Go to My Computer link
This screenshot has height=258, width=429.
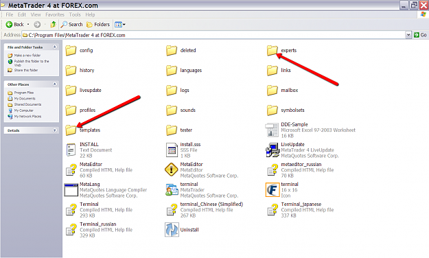[21, 110]
